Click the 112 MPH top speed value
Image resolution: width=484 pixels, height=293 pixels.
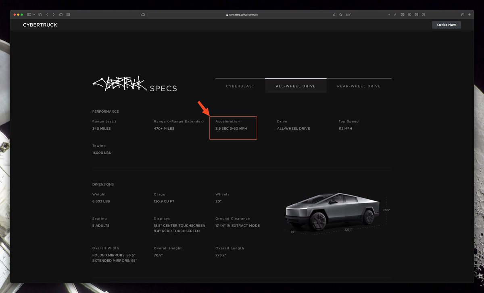coord(345,129)
